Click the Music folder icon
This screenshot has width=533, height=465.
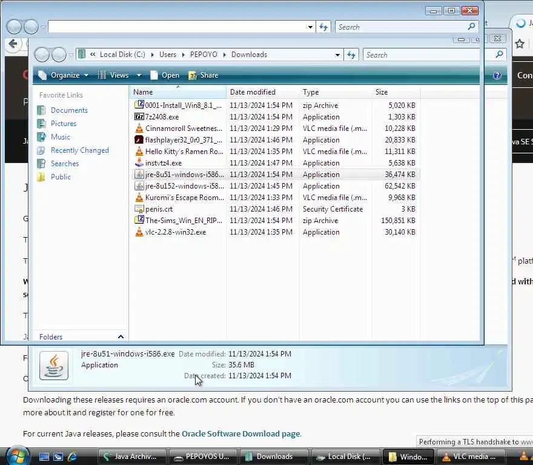click(x=41, y=137)
